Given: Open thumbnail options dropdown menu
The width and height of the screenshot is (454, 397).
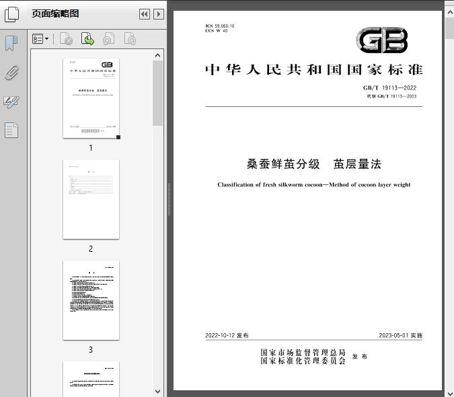Looking at the screenshot, I should 40,38.
